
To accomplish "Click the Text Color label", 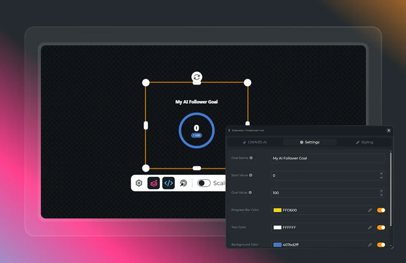I will 239,227.
